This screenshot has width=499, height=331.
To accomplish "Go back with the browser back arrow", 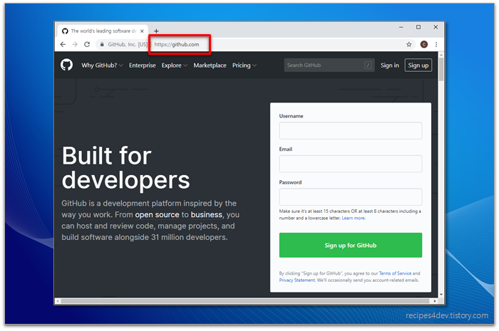I will coord(63,44).
